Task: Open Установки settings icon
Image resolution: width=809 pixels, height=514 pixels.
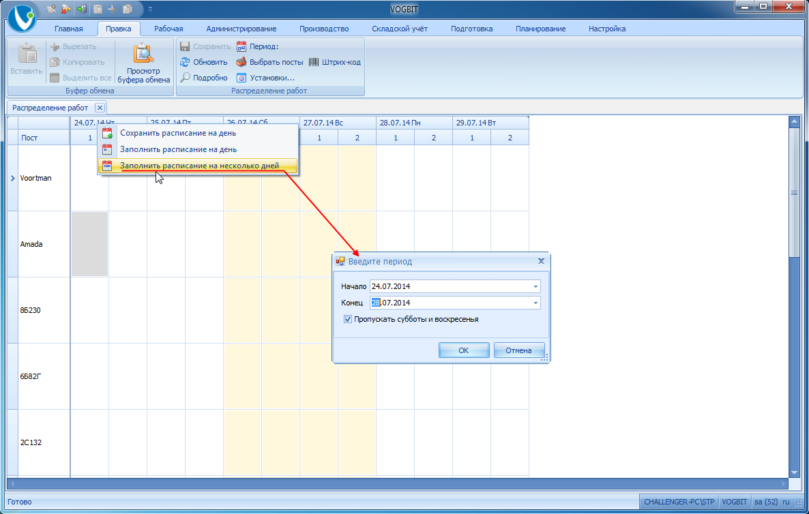Action: click(241, 78)
